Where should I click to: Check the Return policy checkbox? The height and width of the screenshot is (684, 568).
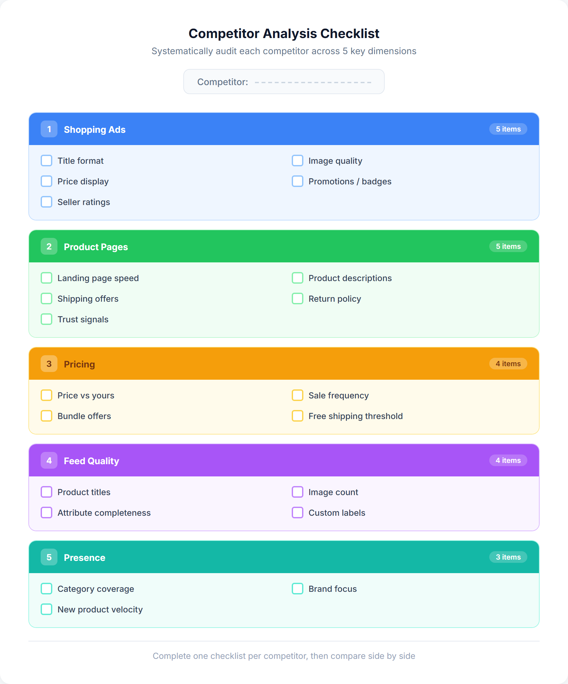tap(297, 298)
